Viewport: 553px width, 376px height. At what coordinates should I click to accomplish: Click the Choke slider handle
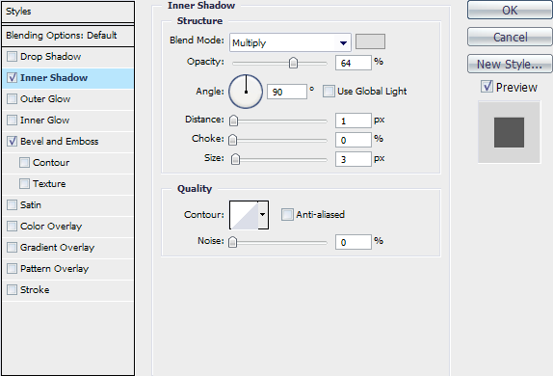coord(233,140)
